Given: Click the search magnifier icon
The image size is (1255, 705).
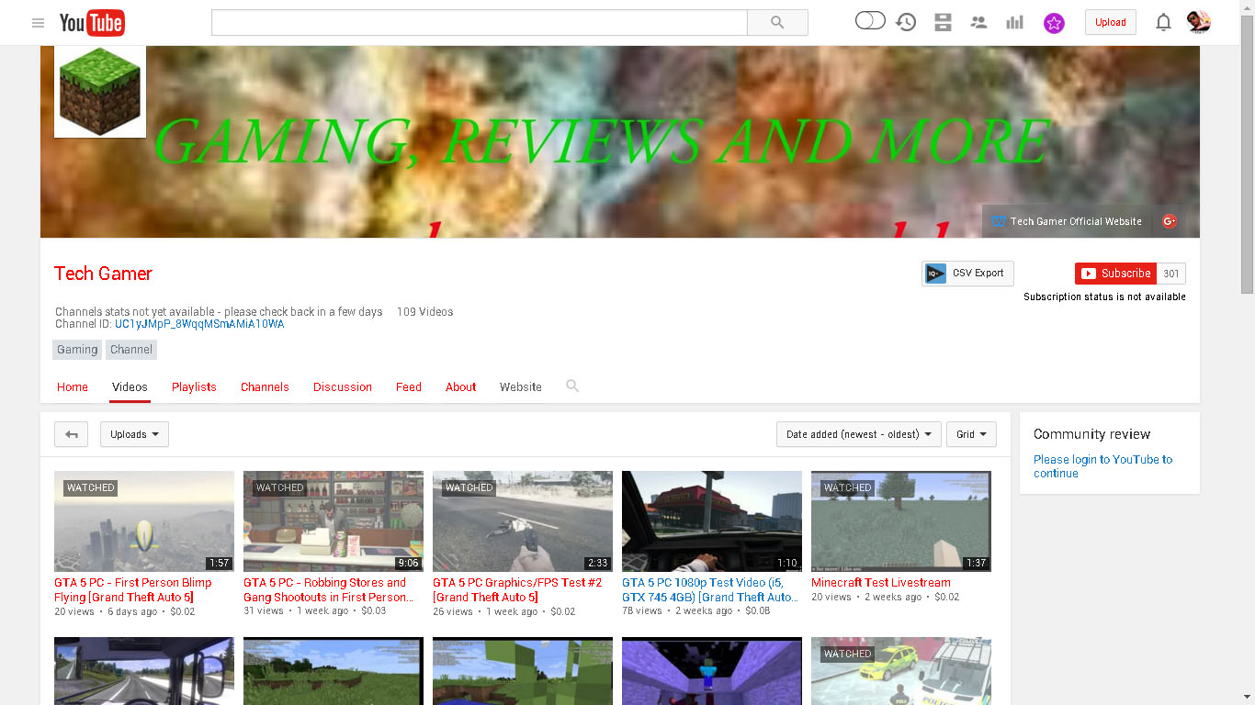Looking at the screenshot, I should (x=777, y=22).
